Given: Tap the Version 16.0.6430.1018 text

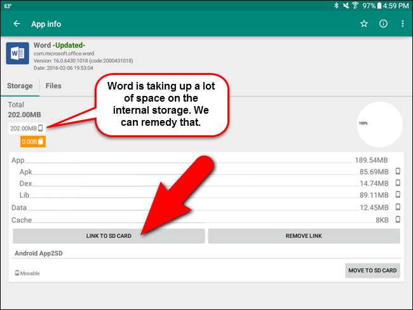Looking at the screenshot, I should [x=83, y=60].
